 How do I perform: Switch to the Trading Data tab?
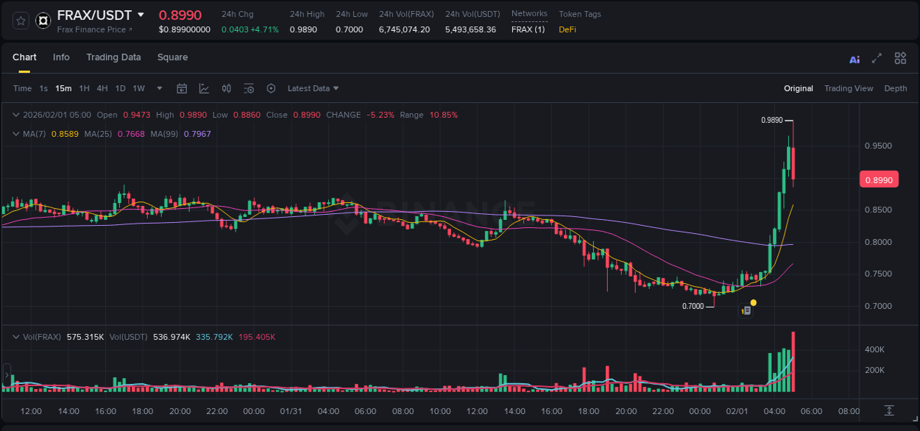point(113,57)
